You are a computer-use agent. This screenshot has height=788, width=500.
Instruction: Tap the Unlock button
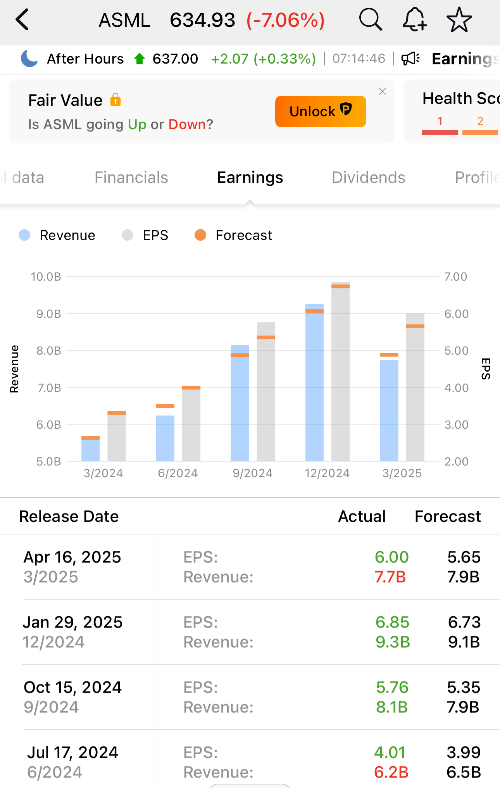point(321,111)
